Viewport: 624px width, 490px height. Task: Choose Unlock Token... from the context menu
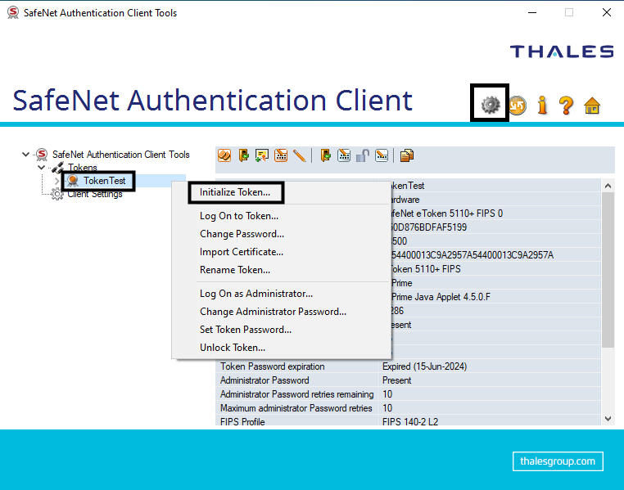pos(233,348)
